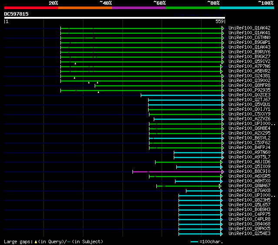Open hit UniRef100_Q1AK42

[x=249, y=28]
